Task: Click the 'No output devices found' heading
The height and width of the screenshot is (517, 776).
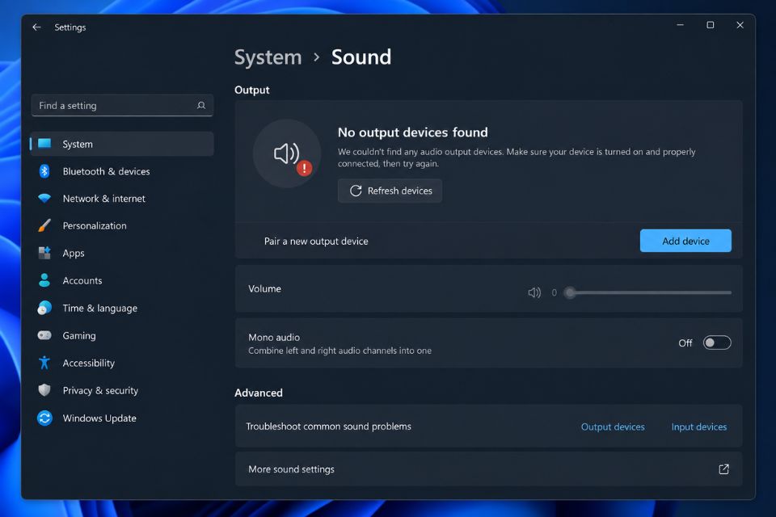Action: point(413,132)
